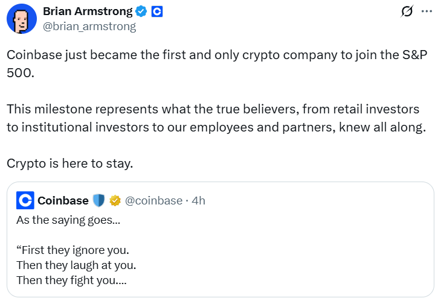Click Brian Armstrong's profile avatar
The image size is (441, 304).
pyautogui.click(x=21, y=21)
